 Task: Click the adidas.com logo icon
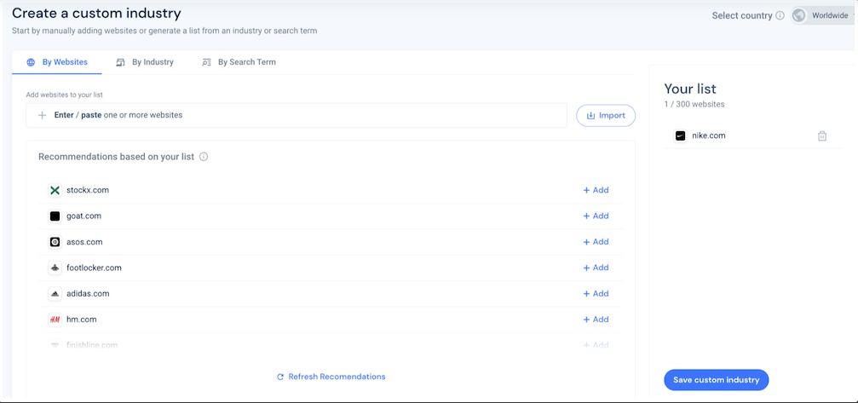click(x=55, y=294)
